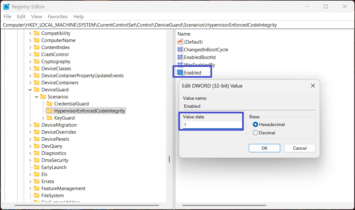Screen dimensions: 355x210
Task: Click the DeviceMigration folder icon
Action: (x=37, y=125)
